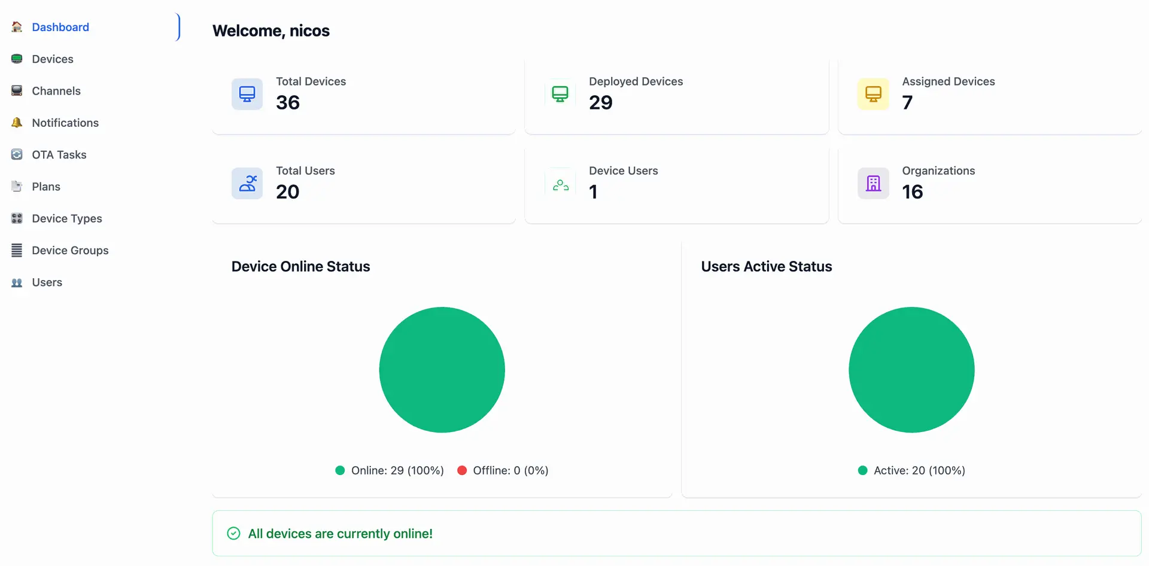Toggle the Offline legend entry

point(503,470)
